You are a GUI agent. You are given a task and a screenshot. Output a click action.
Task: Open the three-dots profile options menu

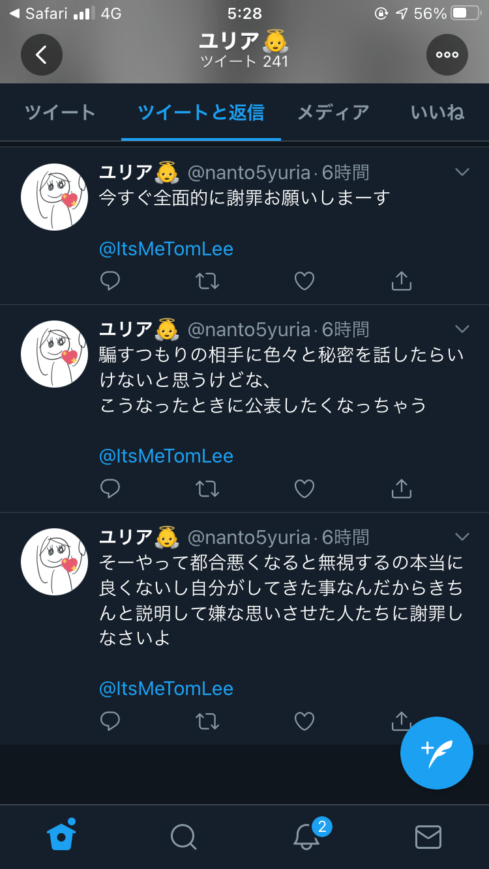coord(447,55)
